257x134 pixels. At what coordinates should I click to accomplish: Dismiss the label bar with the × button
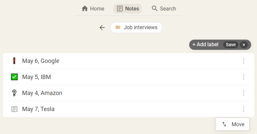pos(244,45)
